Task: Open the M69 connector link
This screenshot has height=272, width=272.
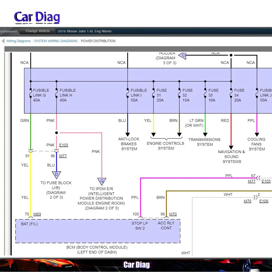Action: (37, 214)
